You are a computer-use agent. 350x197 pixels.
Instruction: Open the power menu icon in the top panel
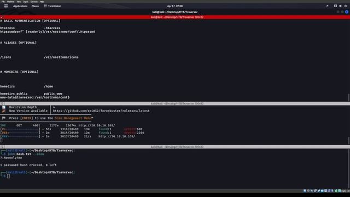click(x=346, y=6)
